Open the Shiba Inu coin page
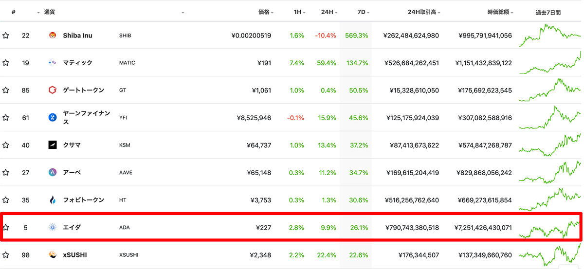Screen dimensions: 584x269 77,36
